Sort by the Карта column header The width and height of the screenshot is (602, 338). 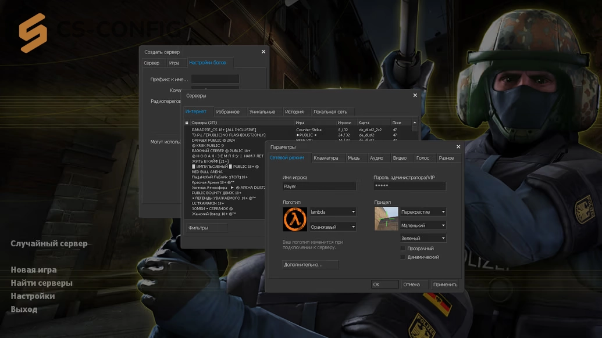click(x=373, y=123)
